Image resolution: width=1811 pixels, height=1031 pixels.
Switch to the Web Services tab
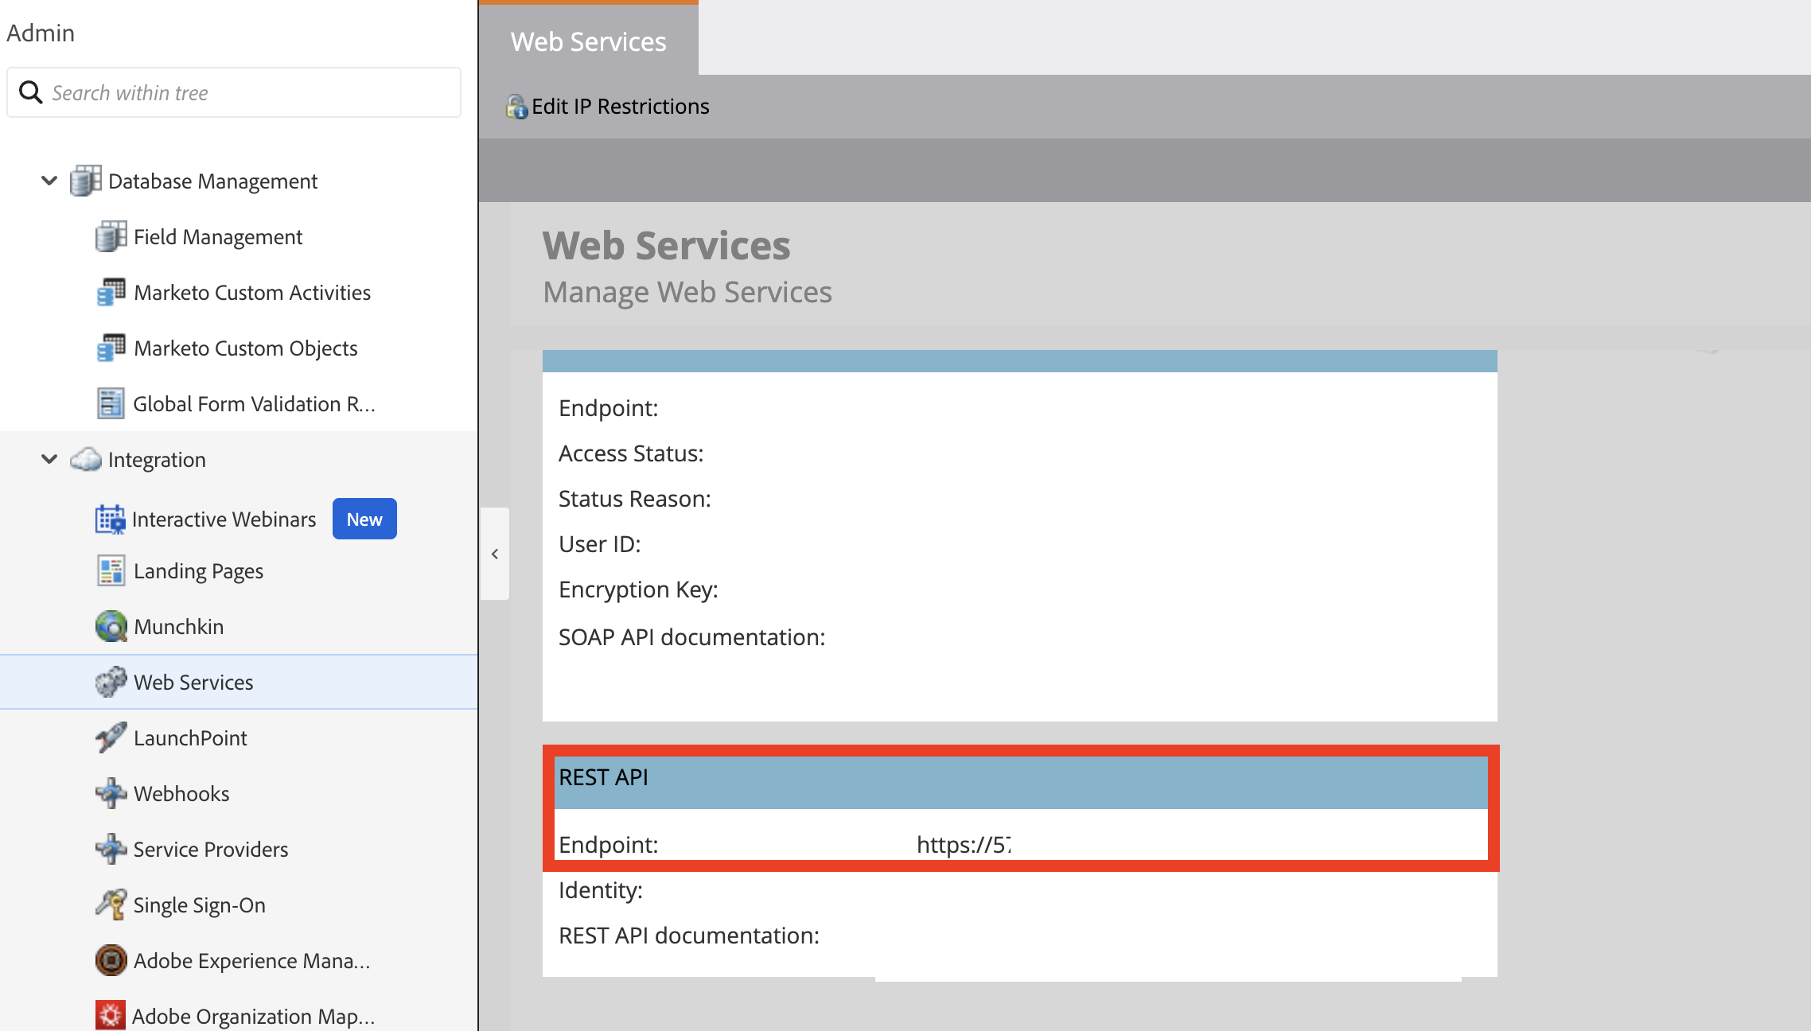coord(588,41)
